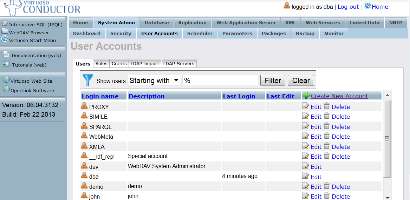
Task: Click the trash icon for PROXY user
Action: tap(327, 106)
